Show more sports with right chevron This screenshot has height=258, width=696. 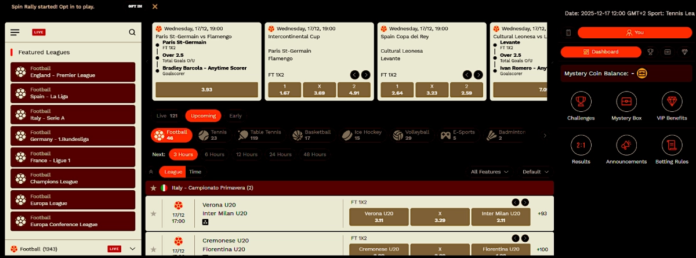(x=545, y=136)
